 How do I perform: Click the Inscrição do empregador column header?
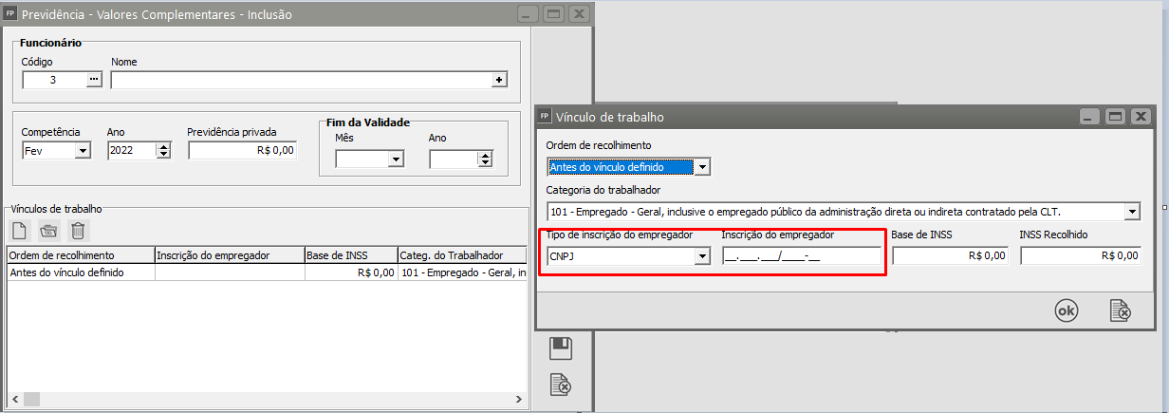coord(229,254)
